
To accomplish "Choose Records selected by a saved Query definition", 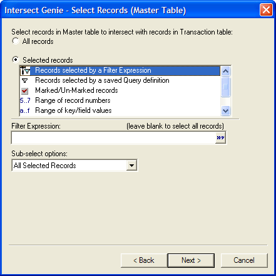I will (120, 80).
